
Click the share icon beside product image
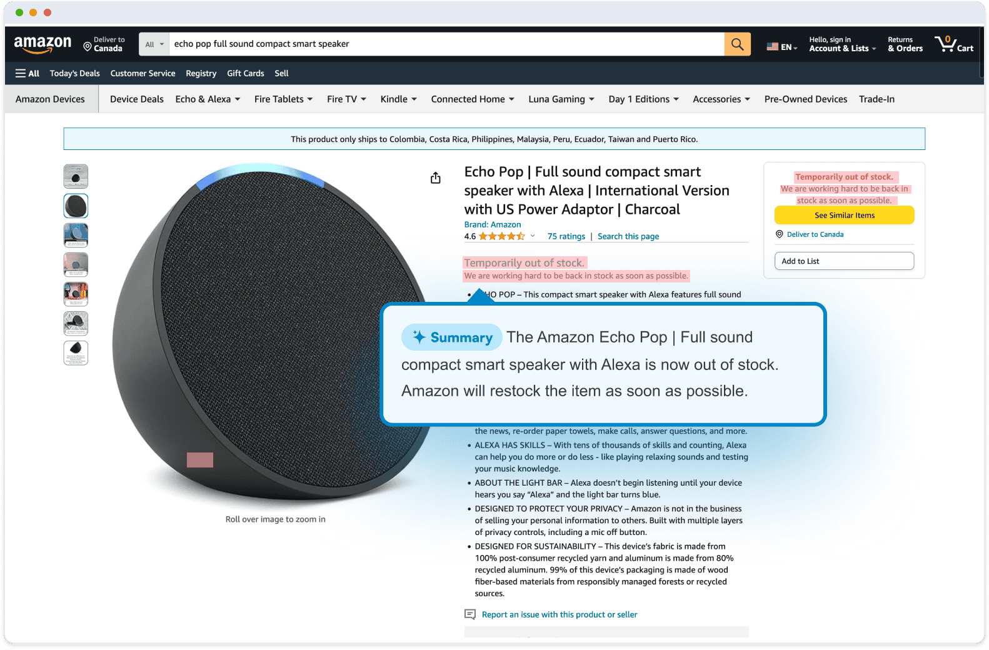[x=436, y=178]
